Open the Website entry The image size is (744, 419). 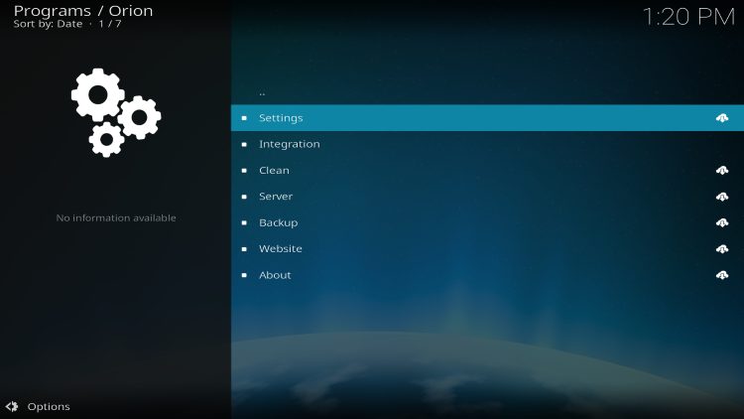click(487, 248)
